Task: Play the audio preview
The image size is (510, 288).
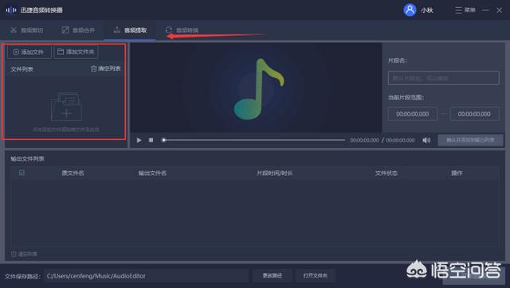Action: pos(139,140)
